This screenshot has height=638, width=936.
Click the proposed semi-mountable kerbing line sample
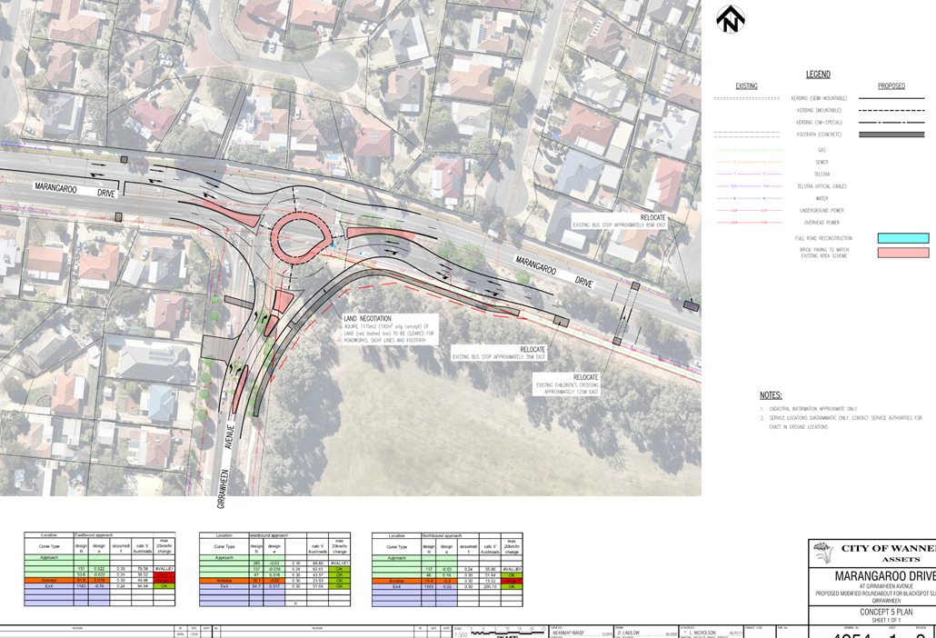(x=891, y=98)
